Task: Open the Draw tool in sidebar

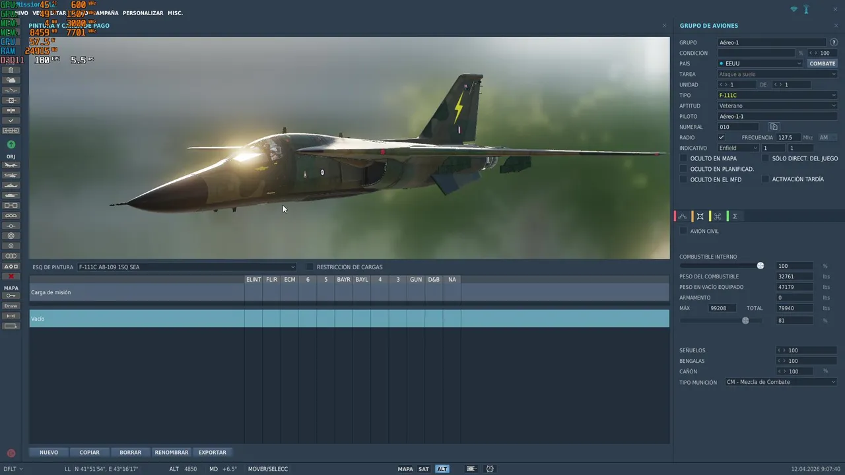Action: [11, 306]
